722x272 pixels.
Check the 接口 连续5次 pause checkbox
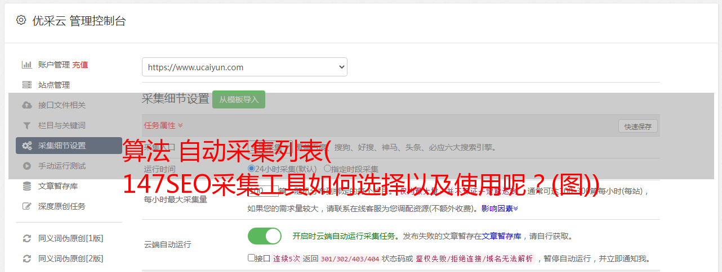251,258
